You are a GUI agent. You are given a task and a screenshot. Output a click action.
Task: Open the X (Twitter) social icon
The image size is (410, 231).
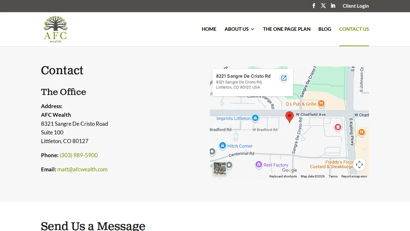324,6
